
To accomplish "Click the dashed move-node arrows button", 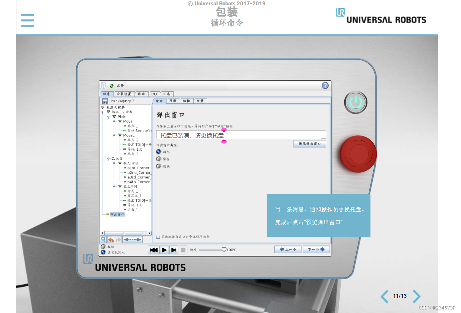I will (x=132, y=239).
